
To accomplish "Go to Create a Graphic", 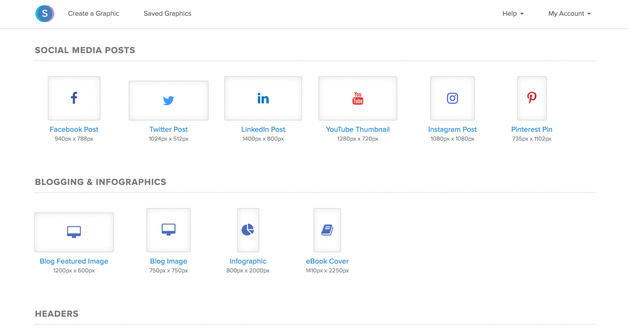I will (x=94, y=14).
